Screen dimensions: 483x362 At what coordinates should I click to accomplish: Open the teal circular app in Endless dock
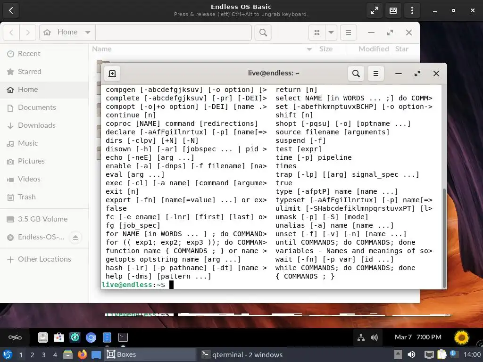tap(75, 337)
